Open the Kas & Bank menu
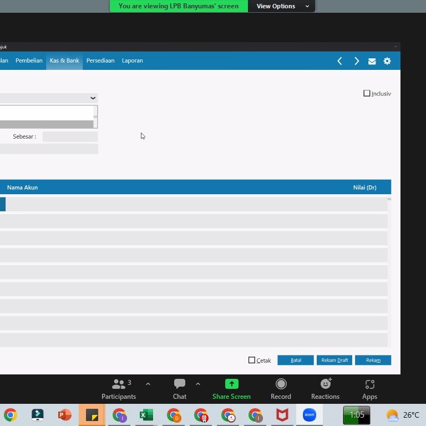This screenshot has width=426, height=426. tap(64, 60)
